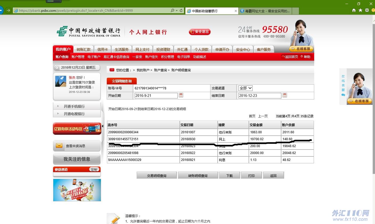This screenshot has height=224, width=375.
Task: Click the 安全退出 logout button
Action: pyautogui.click(x=200, y=32)
